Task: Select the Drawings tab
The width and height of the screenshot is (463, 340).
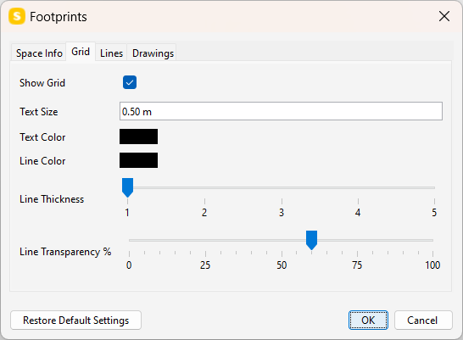Action: click(x=153, y=53)
